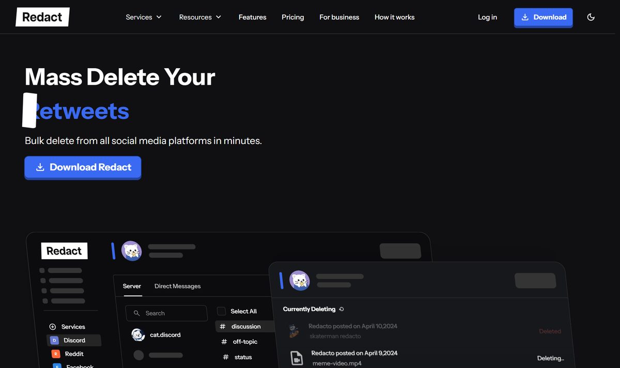Select Reddit in the services sidebar
This screenshot has height=368, width=620.
click(x=68, y=354)
